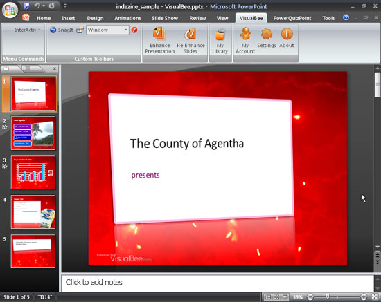Viewport: 381px width, 302px height.
Task: Click the Custom Toolbars group label
Action: click(x=94, y=59)
